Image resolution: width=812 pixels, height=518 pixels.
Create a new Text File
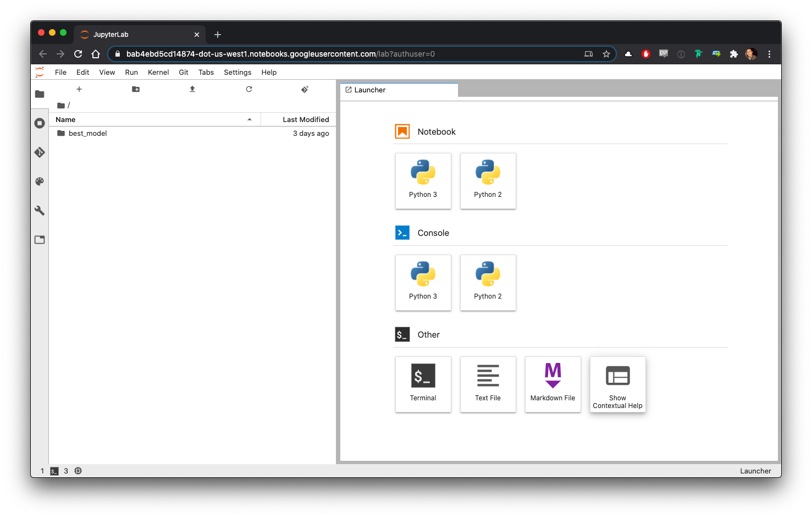coord(488,384)
